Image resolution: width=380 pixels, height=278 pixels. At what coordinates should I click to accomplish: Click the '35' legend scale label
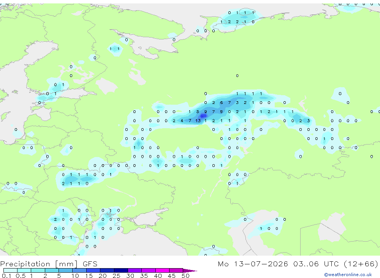pyautogui.click(x=144, y=276)
